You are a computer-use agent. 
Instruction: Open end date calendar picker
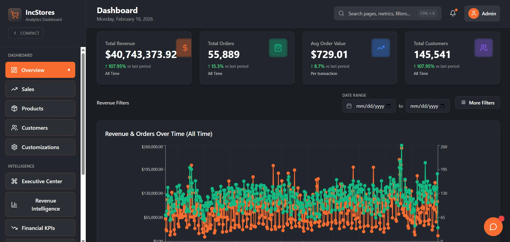pos(443,106)
